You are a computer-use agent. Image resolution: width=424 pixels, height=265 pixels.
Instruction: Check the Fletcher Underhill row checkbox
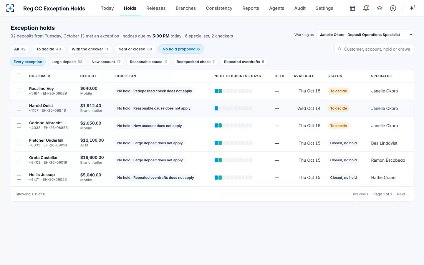pos(19,143)
